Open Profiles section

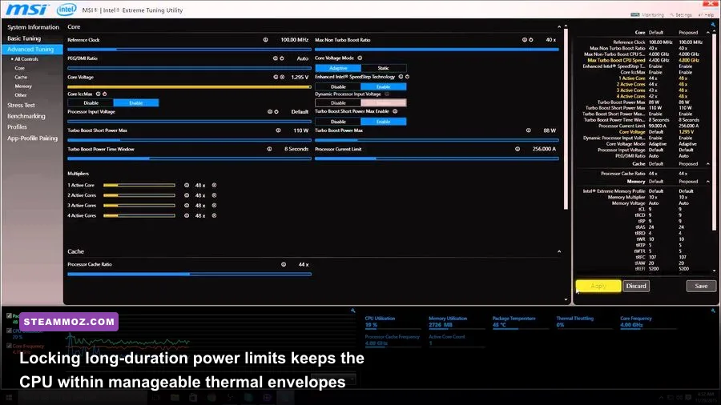[17, 127]
